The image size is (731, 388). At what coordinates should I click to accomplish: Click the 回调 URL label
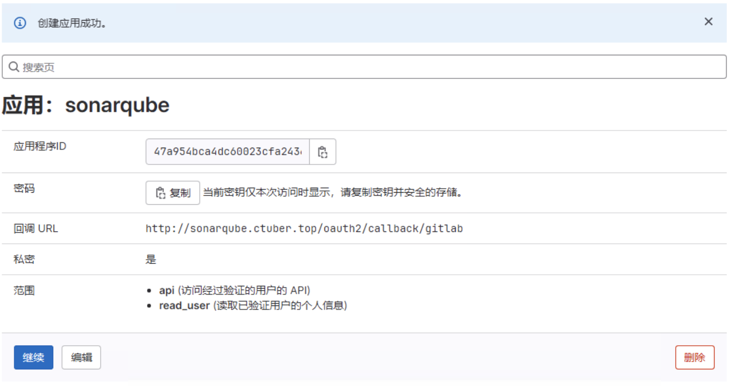pyautogui.click(x=36, y=228)
